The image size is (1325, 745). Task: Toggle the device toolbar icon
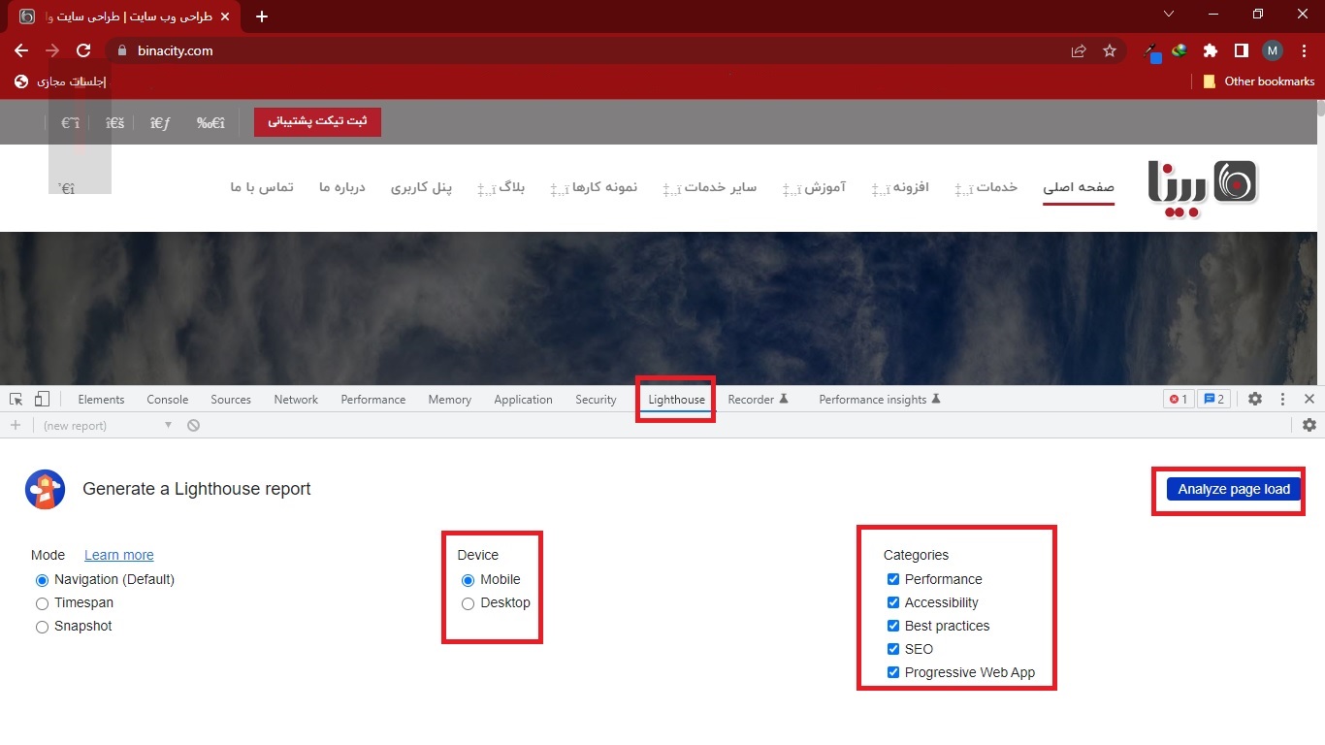(42, 400)
